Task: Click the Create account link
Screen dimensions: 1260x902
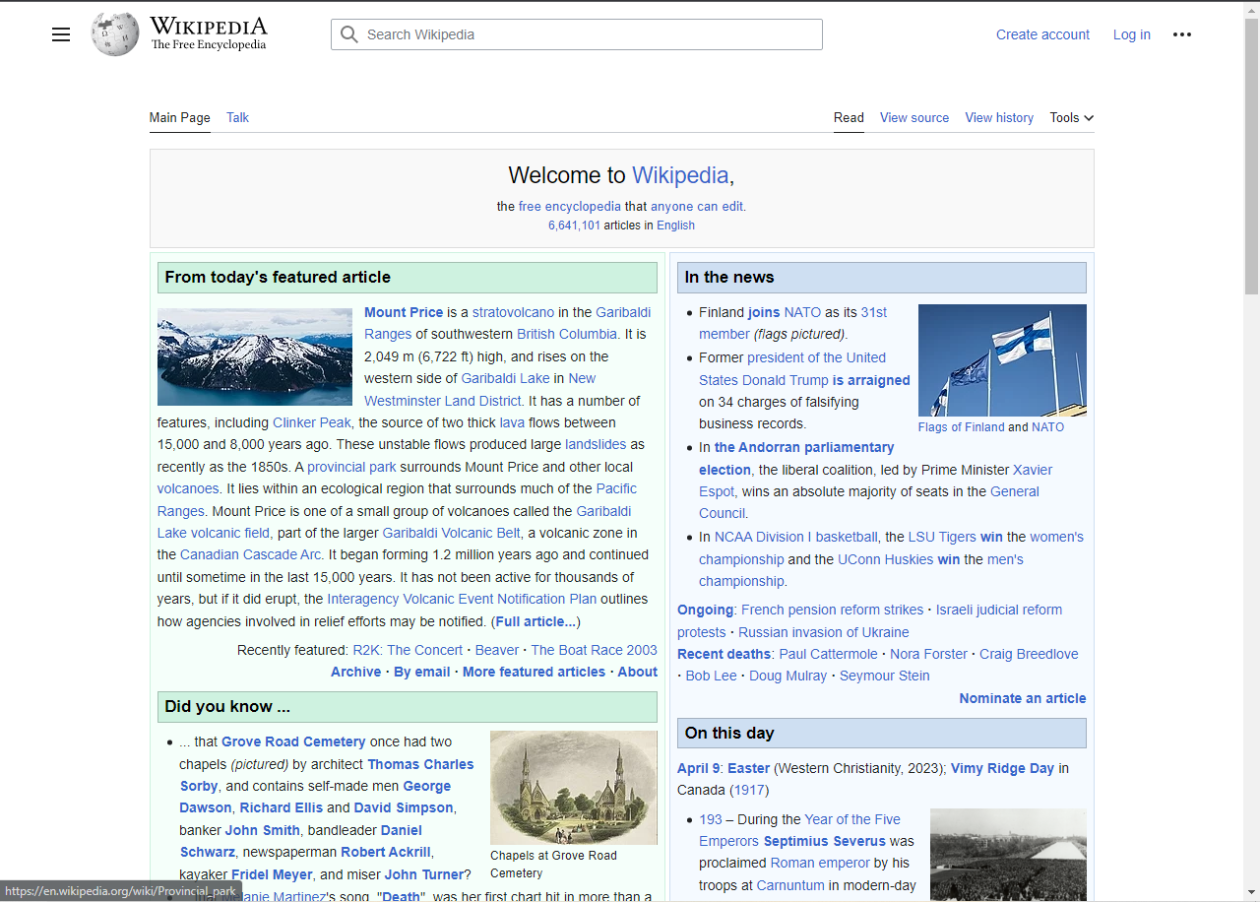Action: (1042, 34)
